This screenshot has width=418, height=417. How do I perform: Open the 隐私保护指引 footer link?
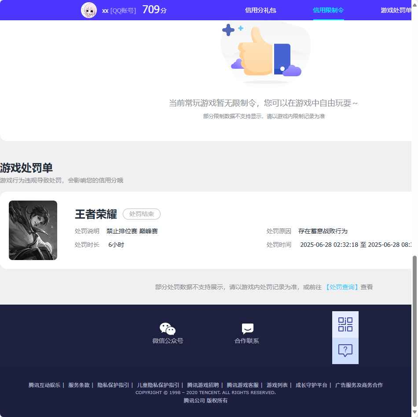point(113,385)
